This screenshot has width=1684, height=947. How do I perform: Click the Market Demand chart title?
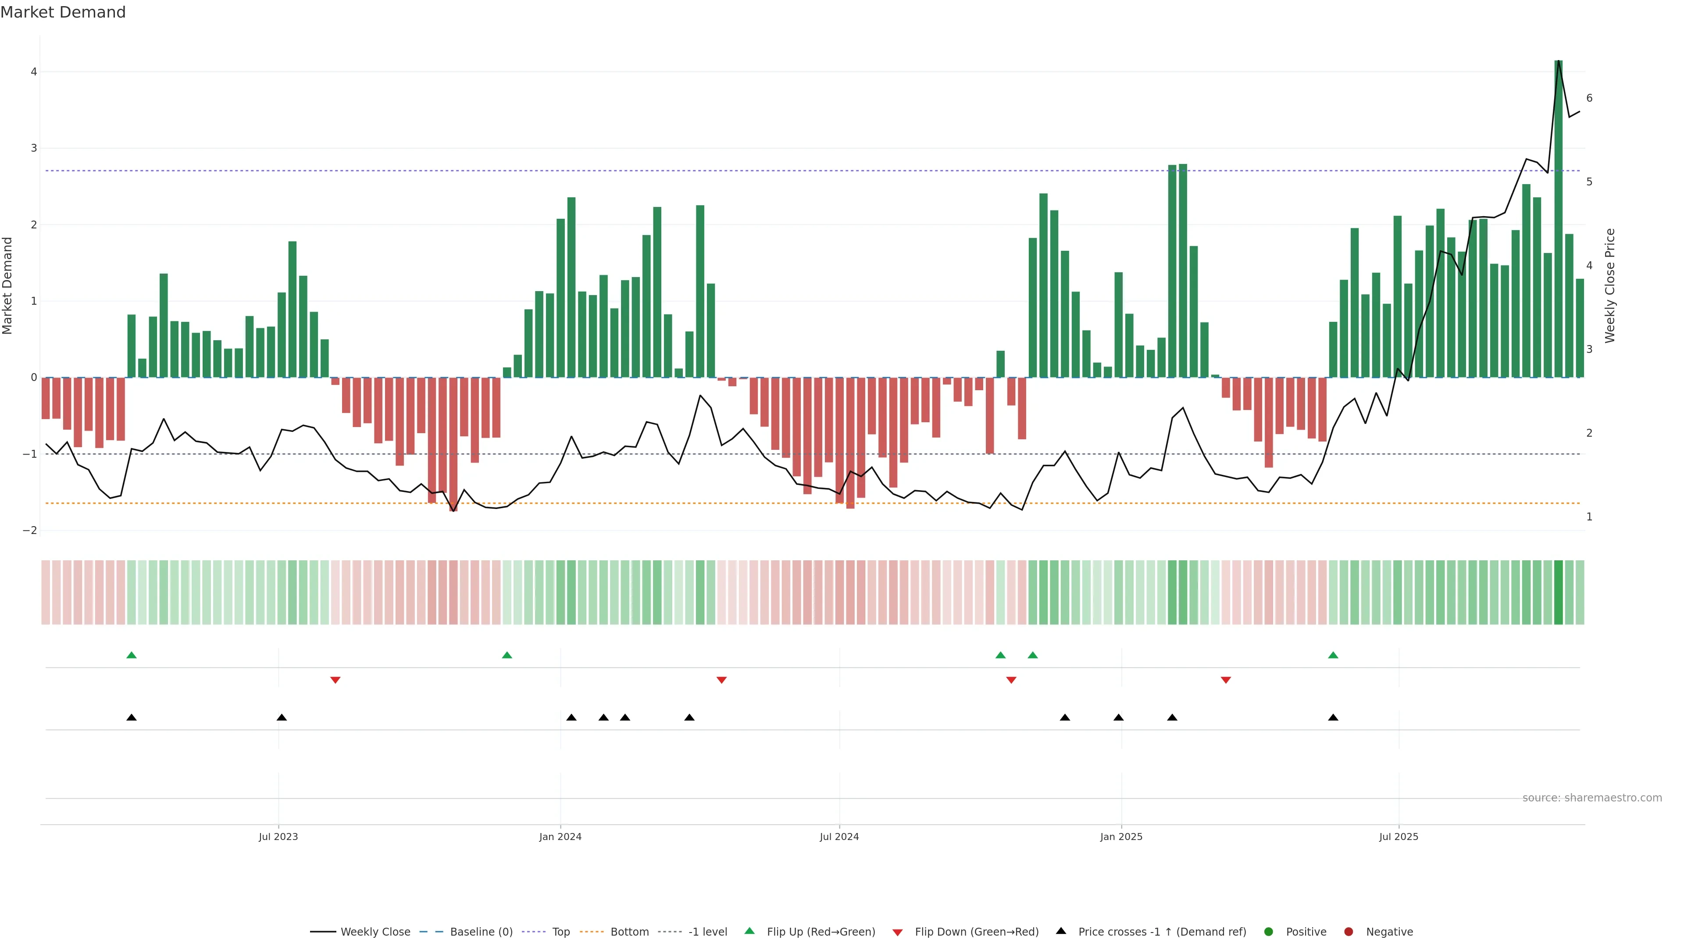(63, 12)
